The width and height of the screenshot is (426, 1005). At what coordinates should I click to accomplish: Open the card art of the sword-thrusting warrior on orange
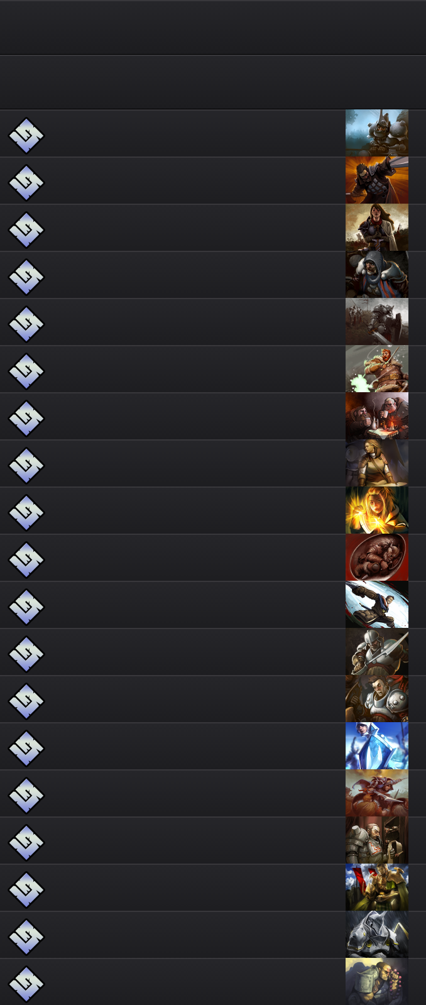pos(377,180)
